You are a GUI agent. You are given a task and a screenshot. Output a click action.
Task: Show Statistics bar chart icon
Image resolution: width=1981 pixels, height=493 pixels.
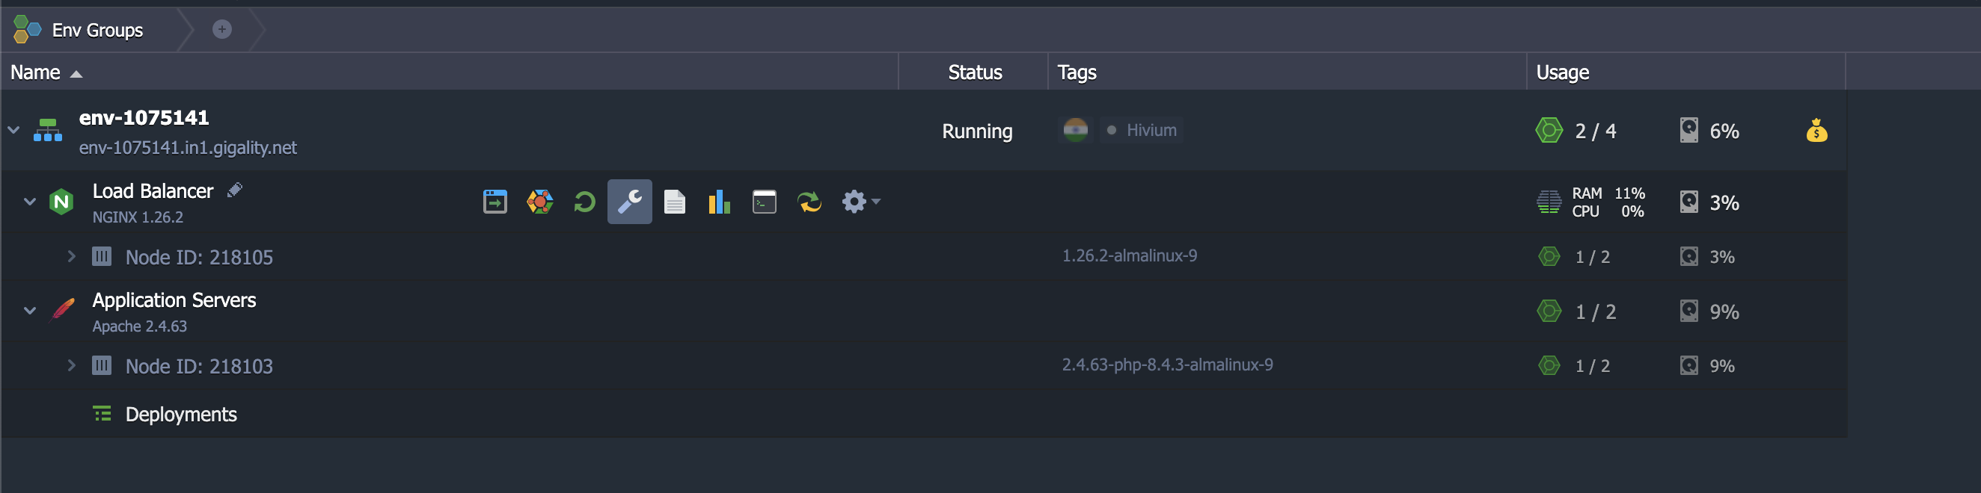coord(719,202)
